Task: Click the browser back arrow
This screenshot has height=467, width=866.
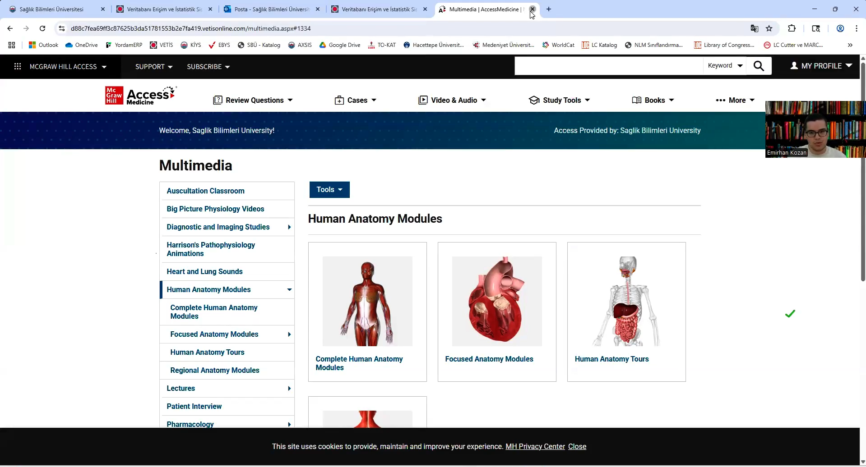Action: (x=10, y=28)
